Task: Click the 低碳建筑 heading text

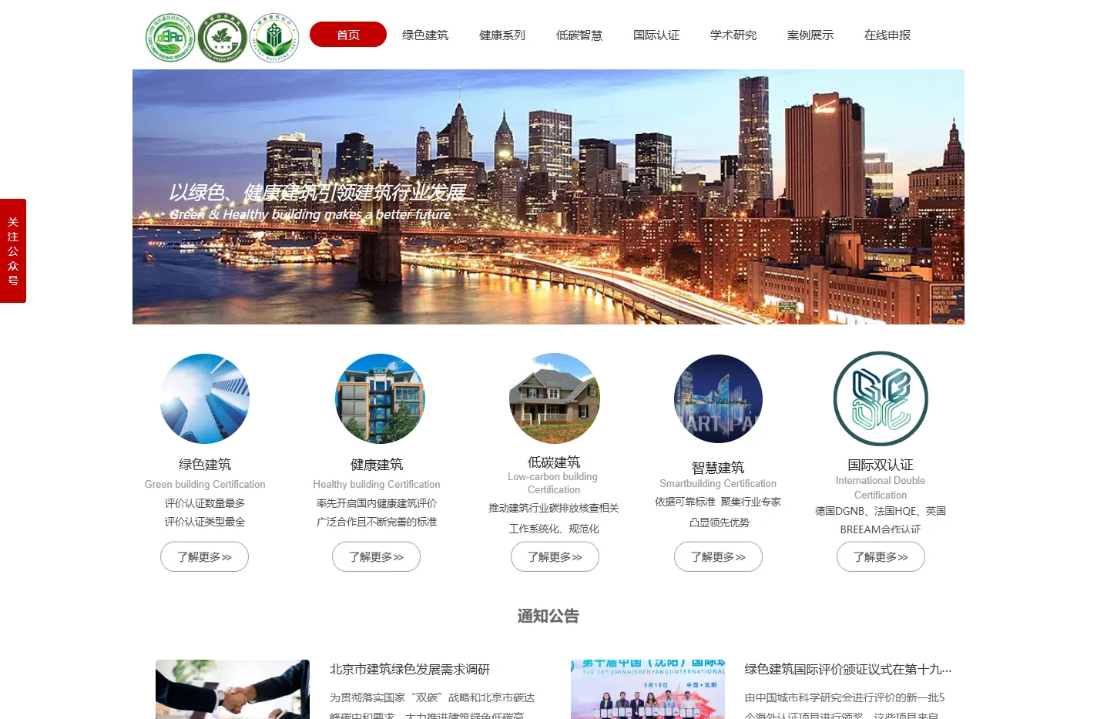Action: pos(554,462)
